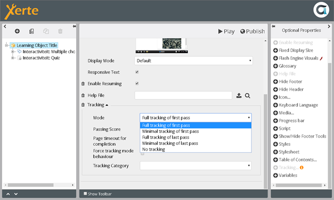The height and width of the screenshot is (200, 334).
Task: Click Help File upload icon
Action: [239, 96]
